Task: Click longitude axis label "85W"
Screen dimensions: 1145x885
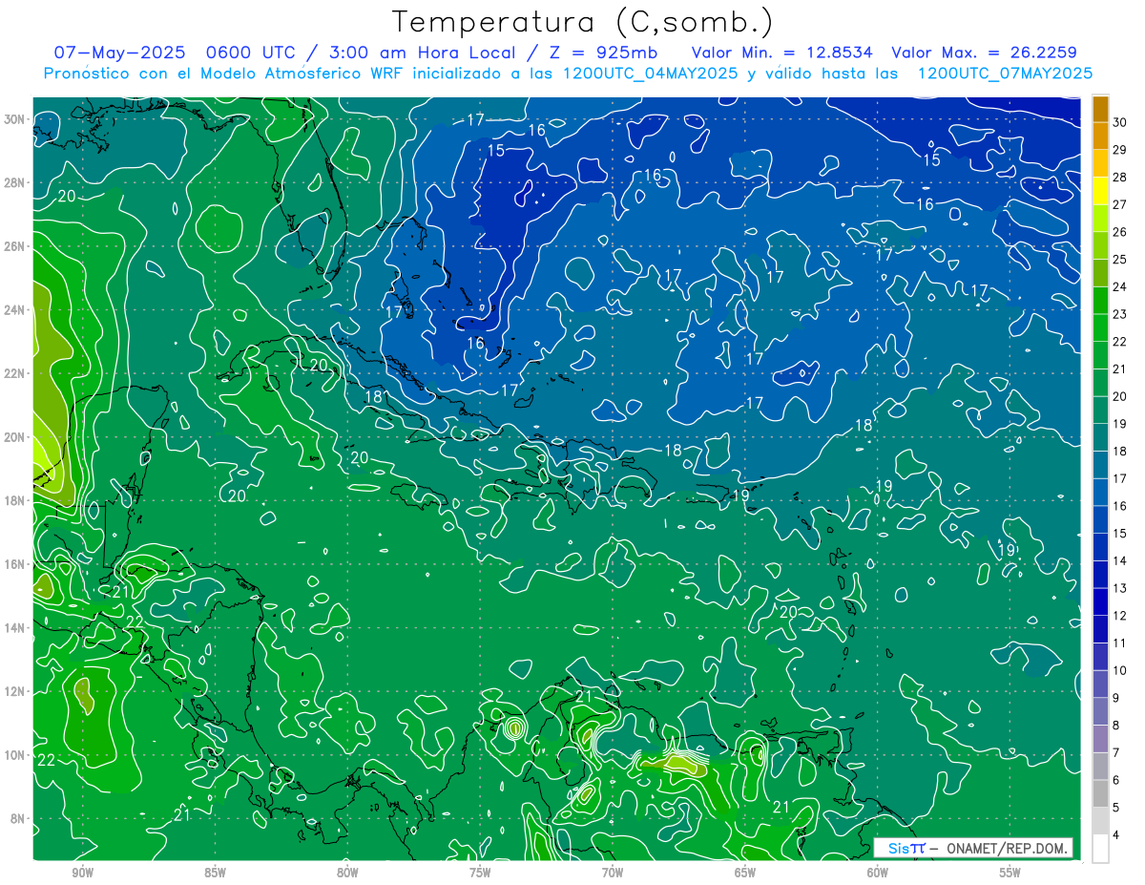Action: (215, 873)
